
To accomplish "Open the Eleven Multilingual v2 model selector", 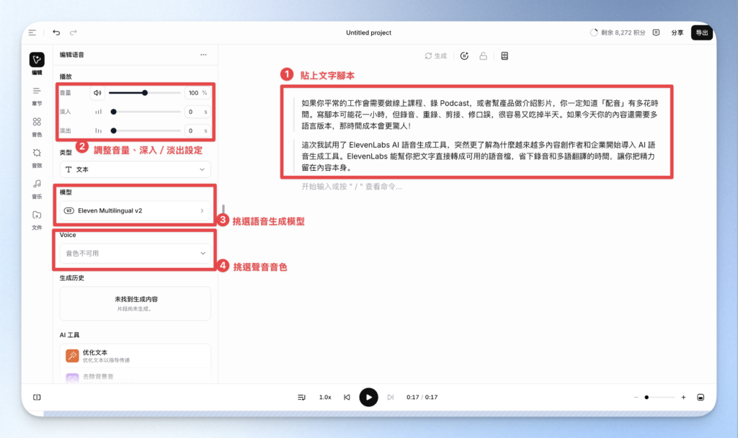I will [135, 211].
